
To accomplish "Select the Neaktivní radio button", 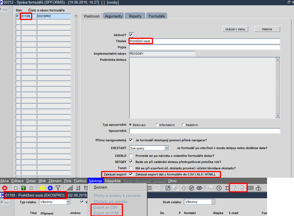I will tap(184, 125).
